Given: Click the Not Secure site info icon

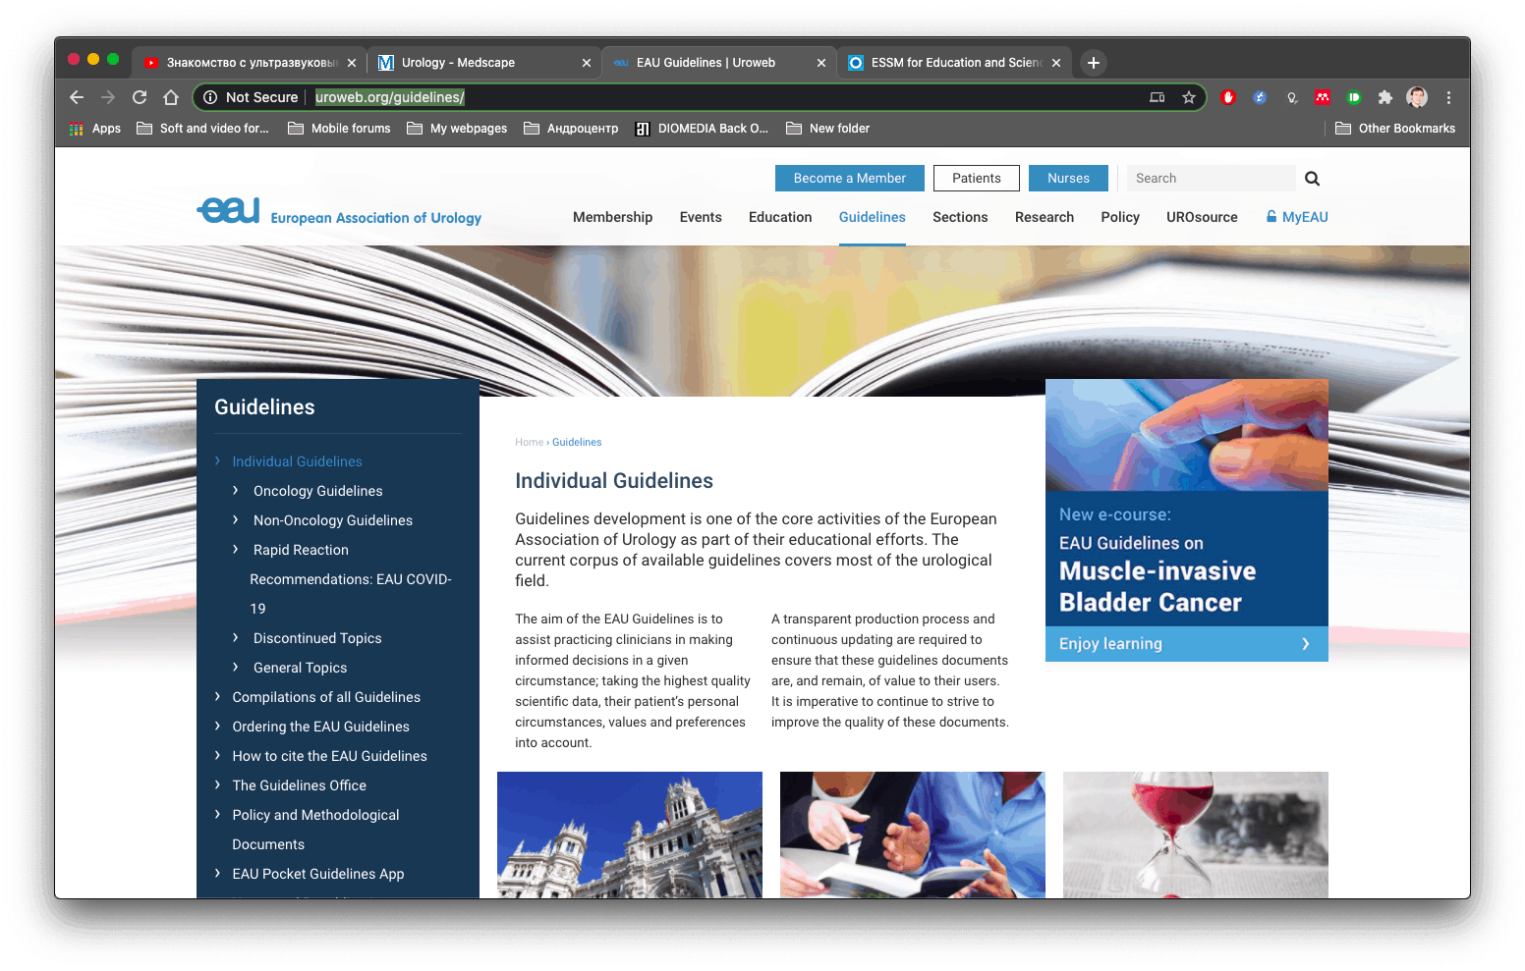Looking at the screenshot, I should click(210, 97).
